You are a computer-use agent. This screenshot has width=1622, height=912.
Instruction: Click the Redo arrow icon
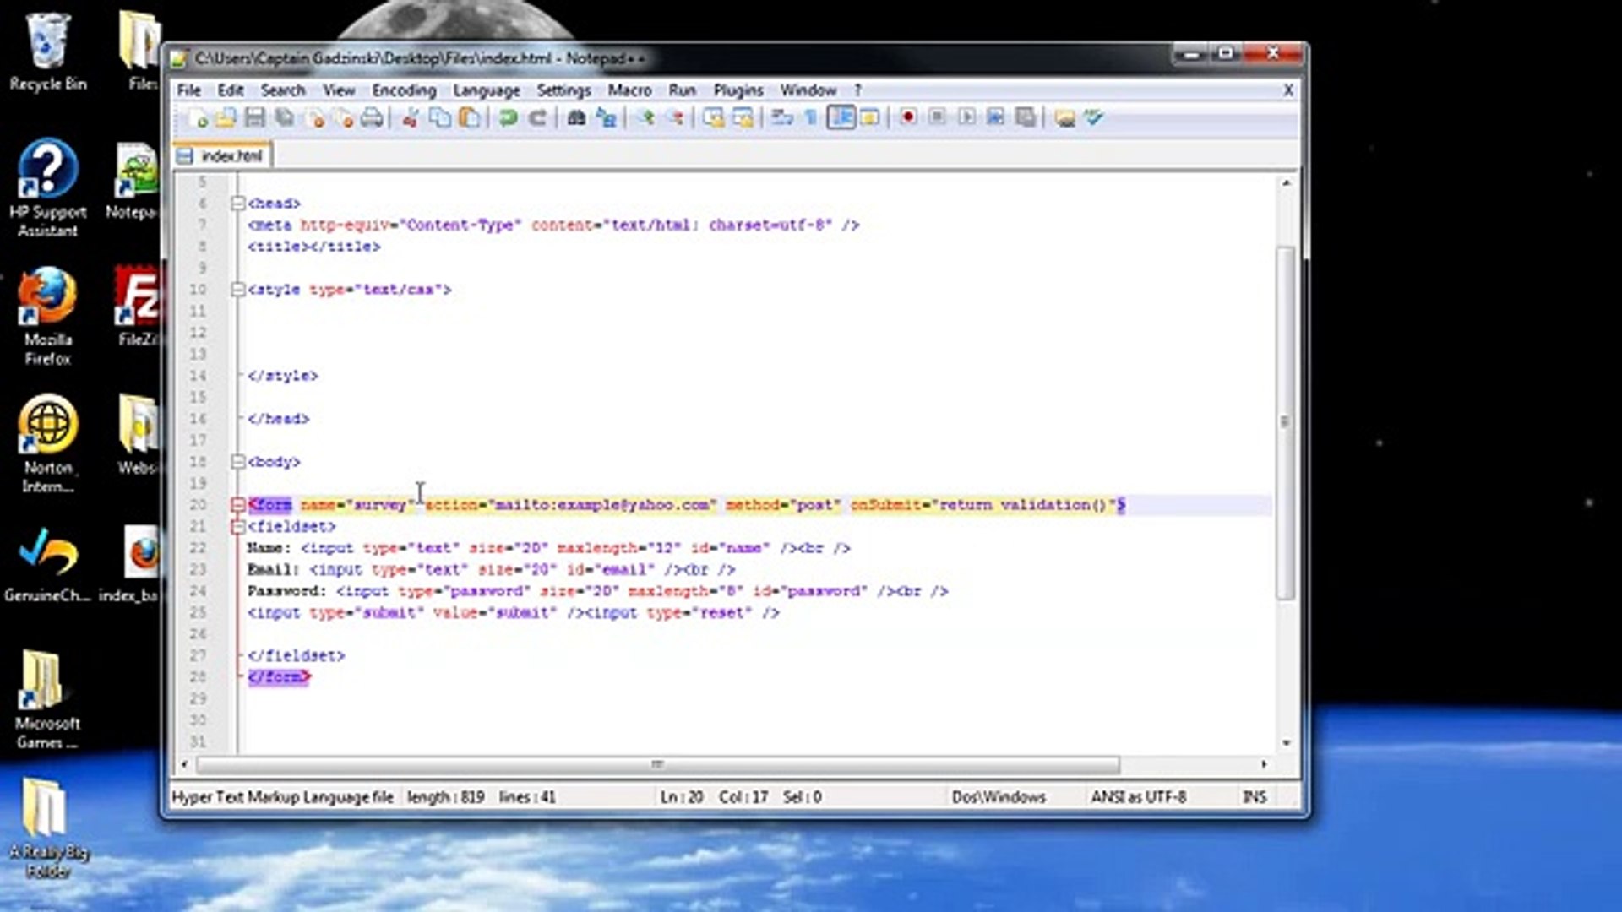pos(537,118)
